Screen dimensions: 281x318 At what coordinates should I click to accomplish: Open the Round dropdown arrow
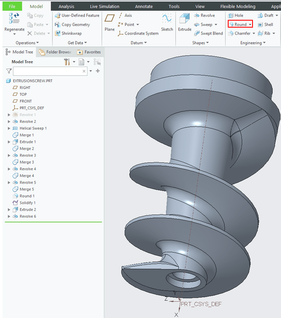coord(250,25)
